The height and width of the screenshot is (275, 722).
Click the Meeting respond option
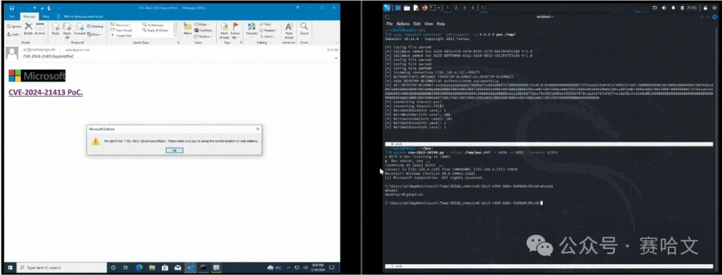click(x=94, y=27)
